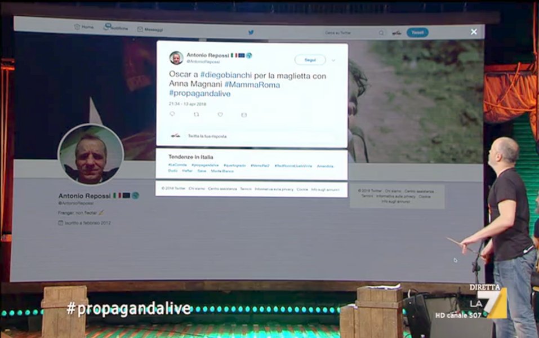Viewport: 539px width, 338px height.
Task: Click the large round profile photo
Action: pos(91,155)
